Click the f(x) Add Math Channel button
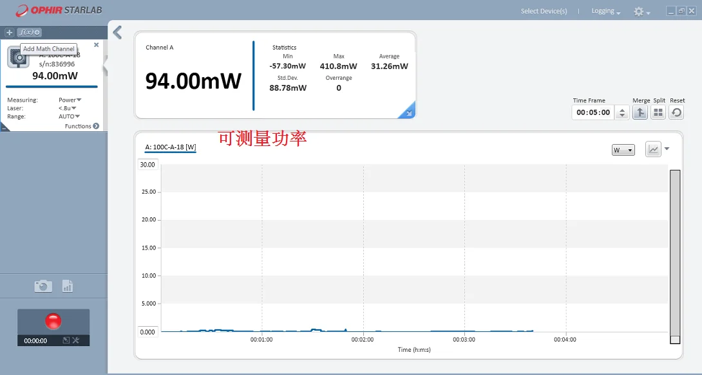 pos(29,32)
